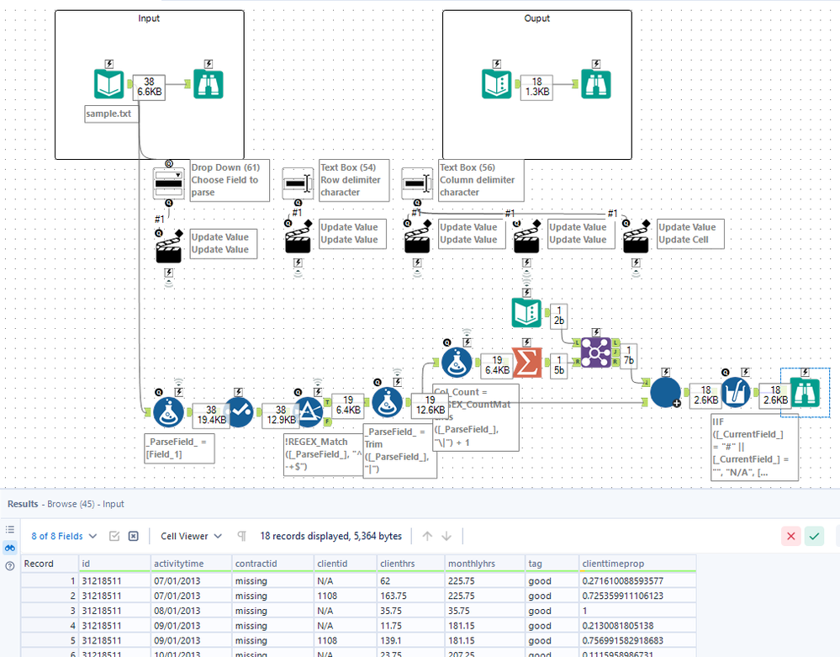The width and height of the screenshot is (840, 657).
Task: Click the 163.75 clienthrs cell
Action: tap(411, 596)
